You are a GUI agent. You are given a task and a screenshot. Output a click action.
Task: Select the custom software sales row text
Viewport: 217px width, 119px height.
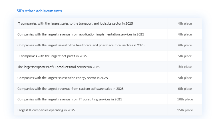point(71,89)
